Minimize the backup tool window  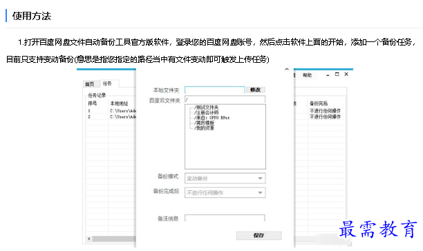(328, 75)
